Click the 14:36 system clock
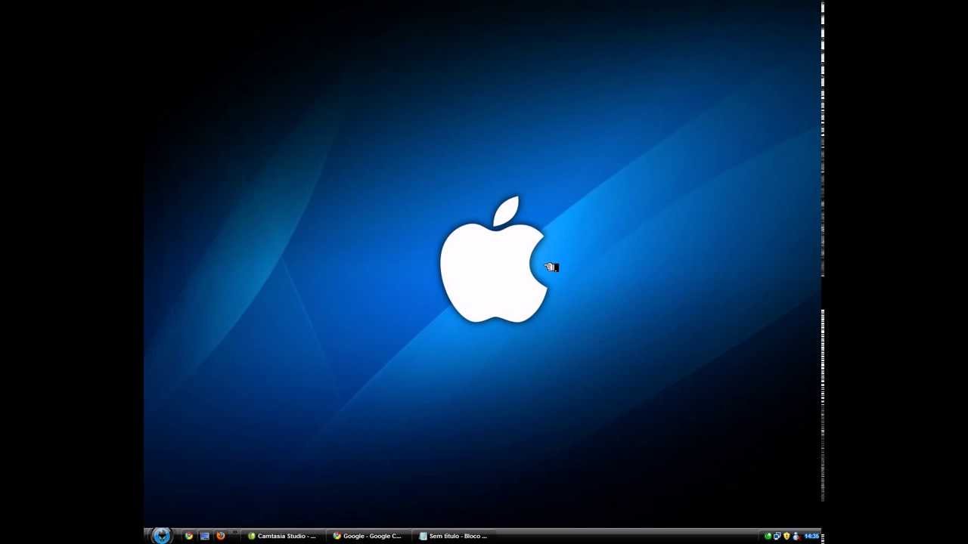Viewport: 968px width, 544px height. (x=811, y=536)
